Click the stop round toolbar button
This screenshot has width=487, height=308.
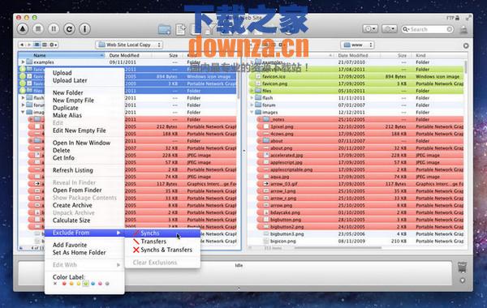(x=38, y=29)
